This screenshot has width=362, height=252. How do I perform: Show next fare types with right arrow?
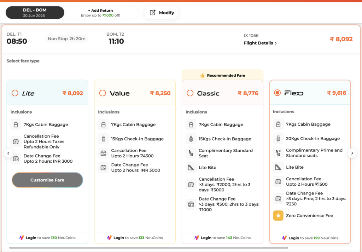coord(352,153)
